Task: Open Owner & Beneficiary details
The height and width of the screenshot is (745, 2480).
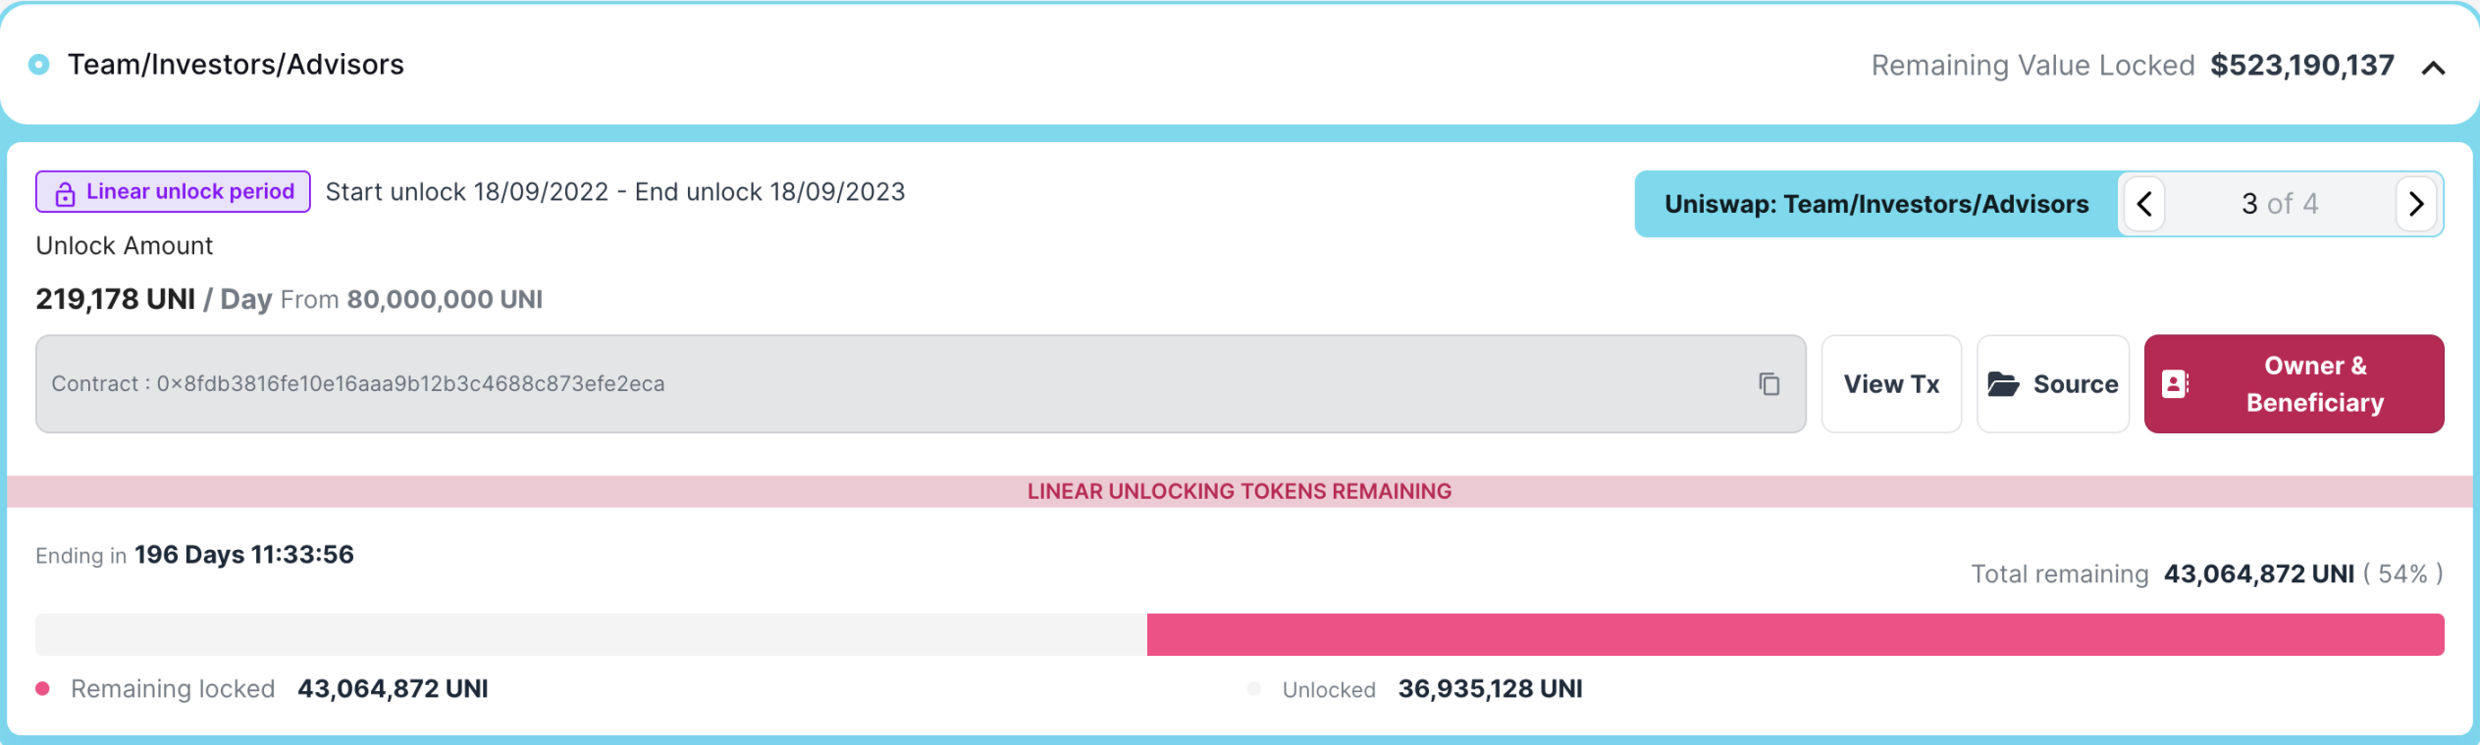Action: [x=2294, y=384]
